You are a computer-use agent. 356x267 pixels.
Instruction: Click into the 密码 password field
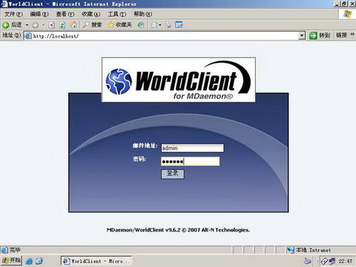click(190, 162)
